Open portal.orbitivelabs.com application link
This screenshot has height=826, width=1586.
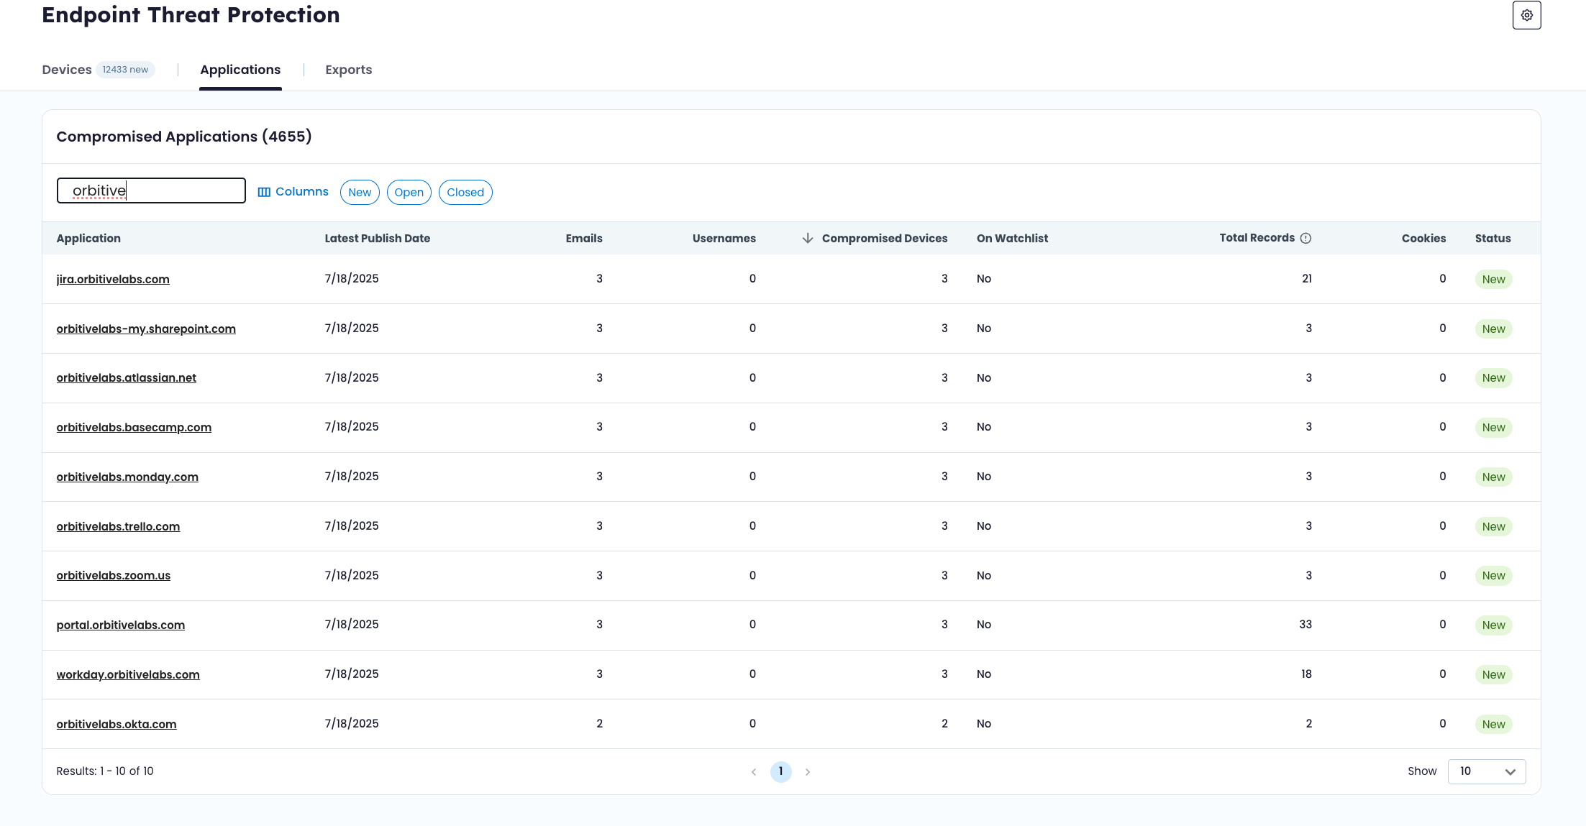pyautogui.click(x=121, y=625)
